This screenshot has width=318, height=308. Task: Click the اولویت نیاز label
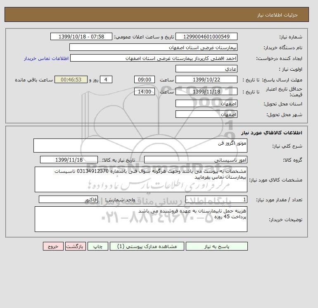click(x=290, y=69)
